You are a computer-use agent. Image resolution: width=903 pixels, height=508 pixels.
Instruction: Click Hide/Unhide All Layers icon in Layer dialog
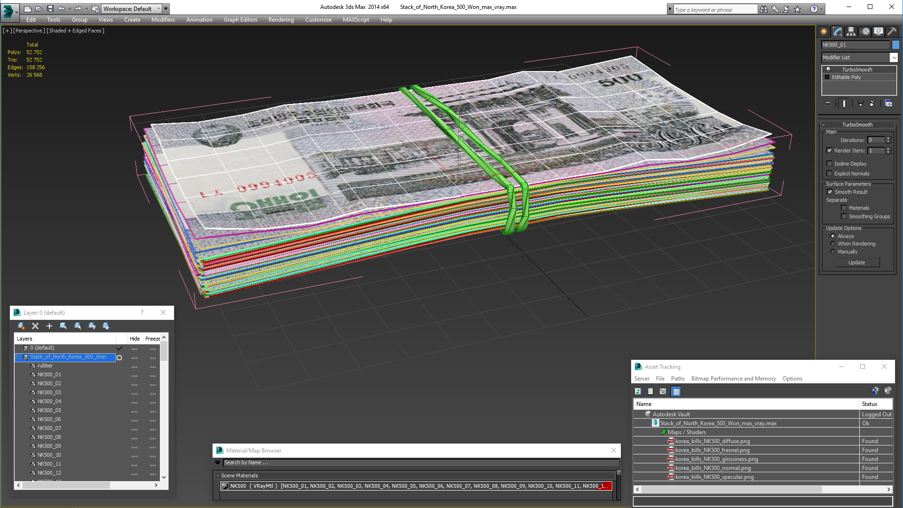(x=92, y=326)
